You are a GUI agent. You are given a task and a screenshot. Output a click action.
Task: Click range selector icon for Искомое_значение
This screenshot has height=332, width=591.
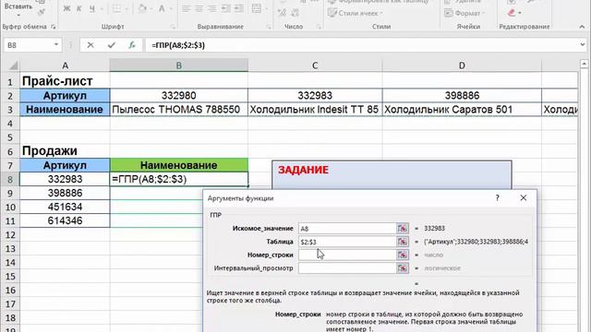click(403, 229)
